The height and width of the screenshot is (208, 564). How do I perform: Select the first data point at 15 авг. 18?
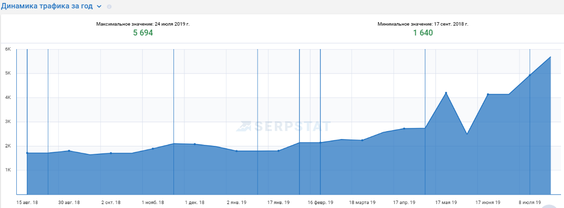pos(27,153)
